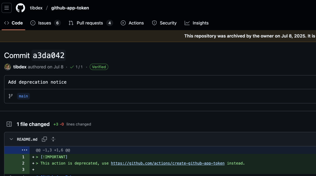Open the tibdex owner profile link

click(36, 8)
